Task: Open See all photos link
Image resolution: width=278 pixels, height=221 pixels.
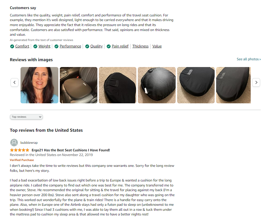Action: [249, 59]
